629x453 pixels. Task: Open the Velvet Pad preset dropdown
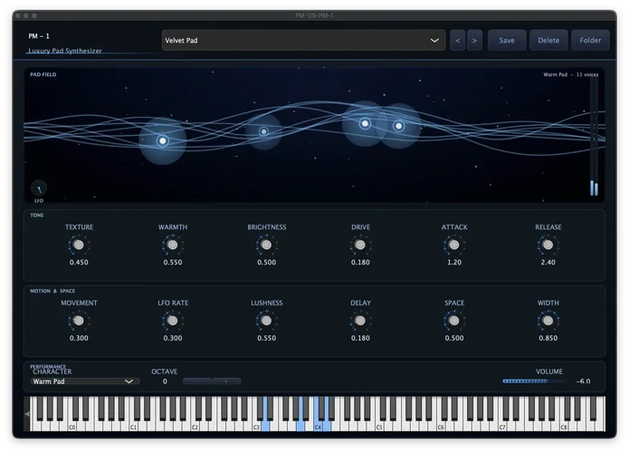pyautogui.click(x=303, y=40)
